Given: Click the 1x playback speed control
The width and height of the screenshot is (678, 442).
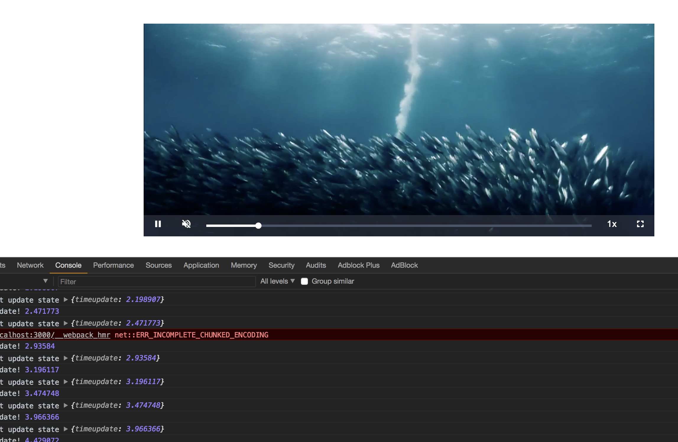Looking at the screenshot, I should click(x=612, y=224).
